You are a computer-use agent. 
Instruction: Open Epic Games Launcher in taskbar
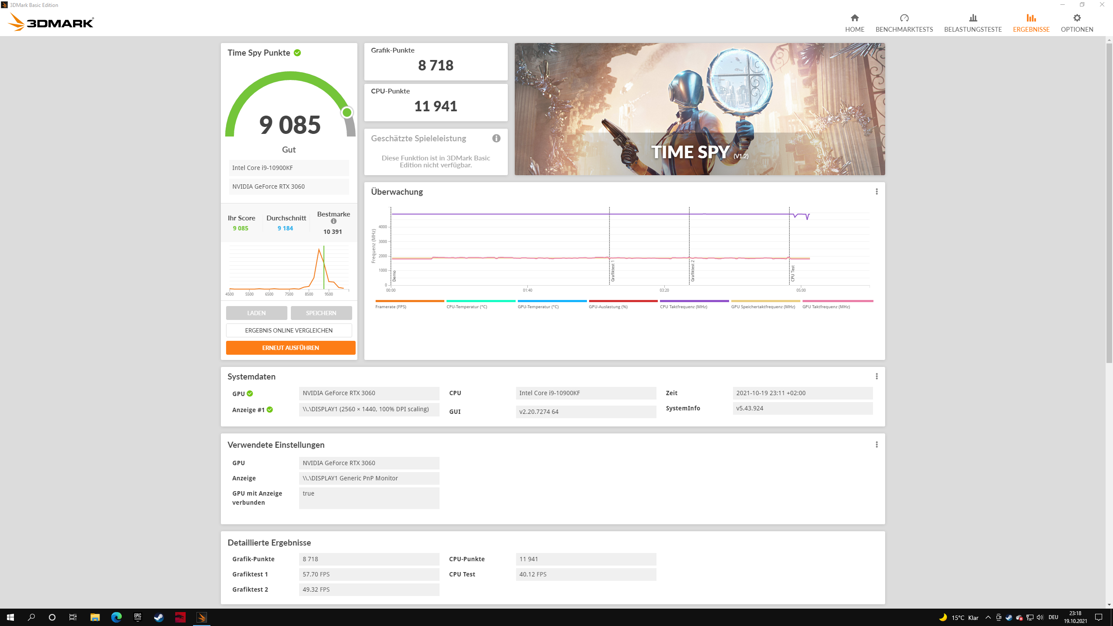click(x=137, y=617)
